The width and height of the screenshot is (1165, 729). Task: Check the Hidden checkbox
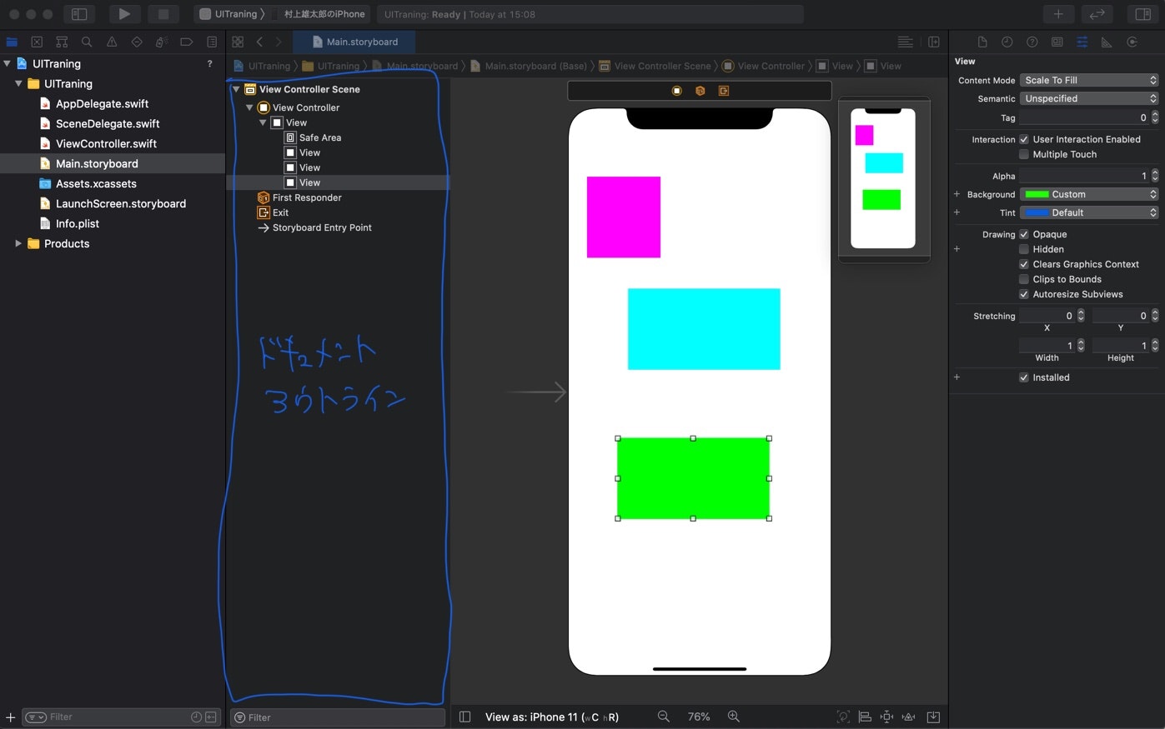1024,249
